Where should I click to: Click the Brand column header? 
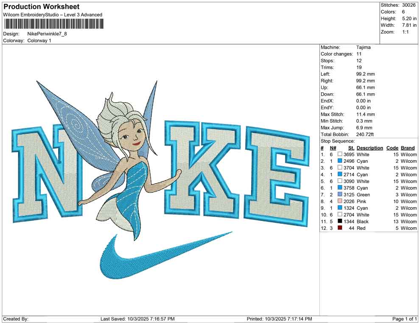click(408, 148)
